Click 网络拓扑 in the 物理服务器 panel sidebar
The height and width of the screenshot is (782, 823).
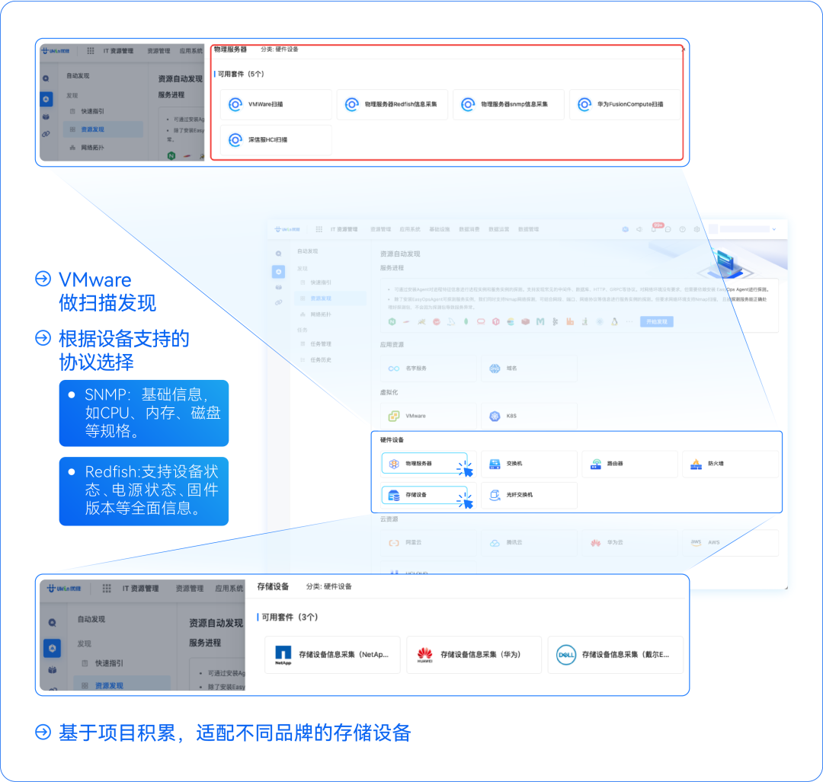93,148
